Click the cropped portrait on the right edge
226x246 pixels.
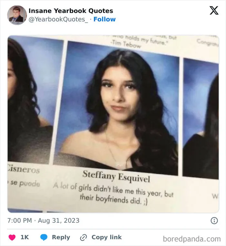pyautogui.click(x=201, y=118)
